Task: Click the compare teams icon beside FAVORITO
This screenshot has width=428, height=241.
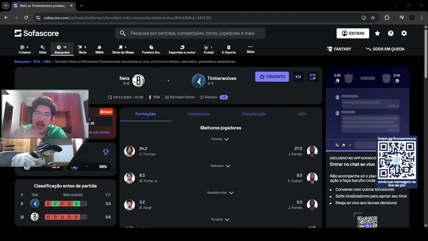Action: click(298, 77)
